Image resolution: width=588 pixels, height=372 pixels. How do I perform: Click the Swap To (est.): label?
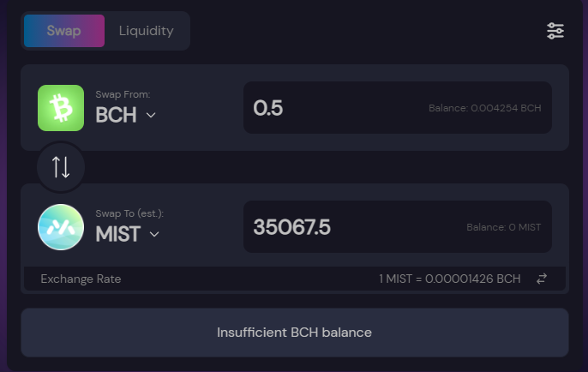pyautogui.click(x=129, y=213)
